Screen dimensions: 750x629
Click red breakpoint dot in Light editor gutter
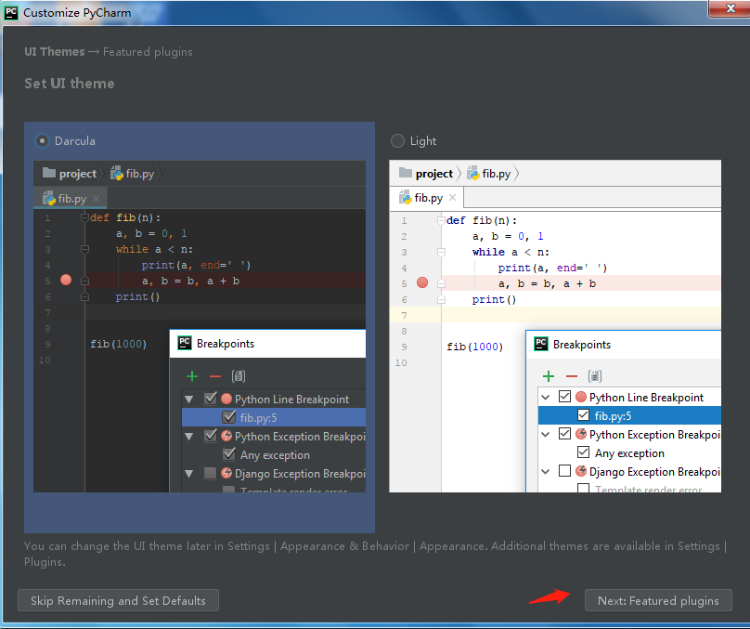point(422,282)
